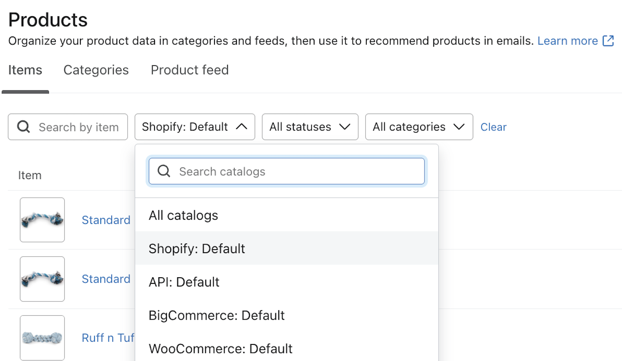Image resolution: width=622 pixels, height=361 pixels.
Task: Switch to the Categories tab
Action: click(x=96, y=70)
